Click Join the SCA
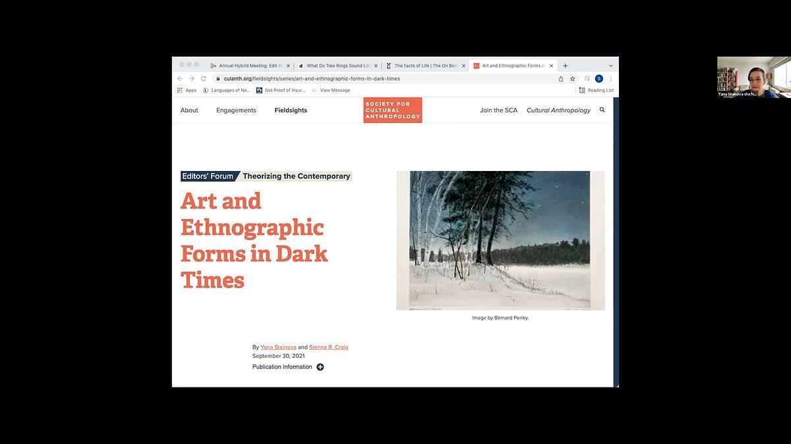Screen dimensions: 791x444 [x=499, y=111]
